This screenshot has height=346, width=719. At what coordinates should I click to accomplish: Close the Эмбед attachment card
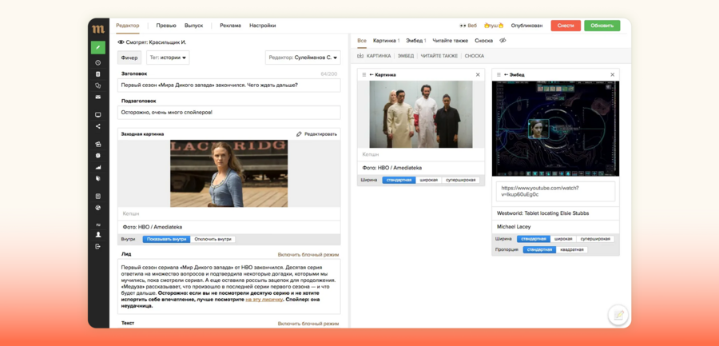click(613, 75)
